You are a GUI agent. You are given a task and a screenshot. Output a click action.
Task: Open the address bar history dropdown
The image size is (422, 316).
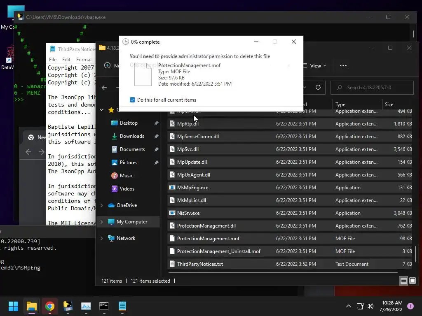[x=305, y=87]
